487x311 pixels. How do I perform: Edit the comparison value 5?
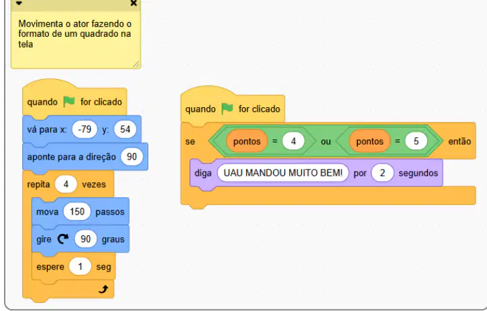[416, 141]
